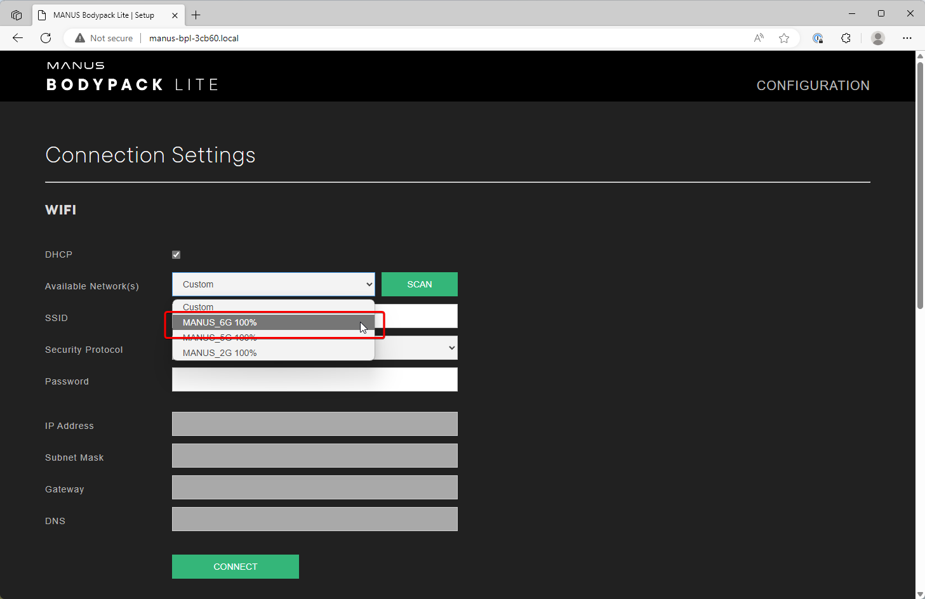This screenshot has width=925, height=599.
Task: Open the browser extensions puzzle icon
Action: pyautogui.click(x=846, y=38)
